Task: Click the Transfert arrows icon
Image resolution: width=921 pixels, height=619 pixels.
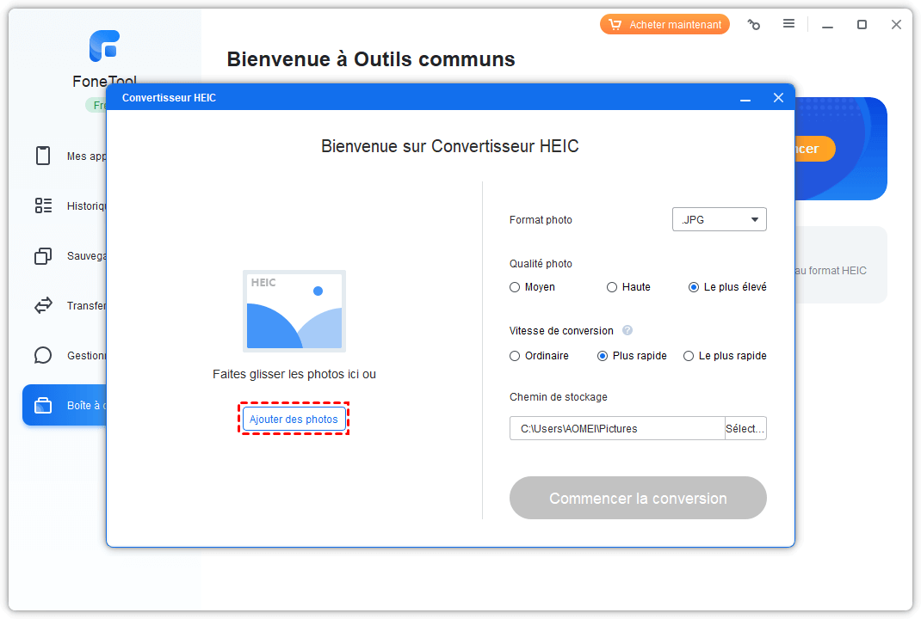Action: tap(43, 305)
